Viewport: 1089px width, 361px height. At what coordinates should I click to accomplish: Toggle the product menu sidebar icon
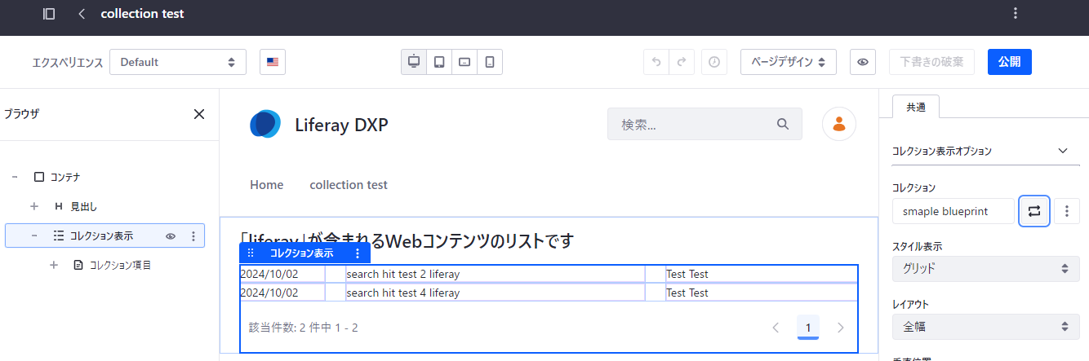[49, 14]
